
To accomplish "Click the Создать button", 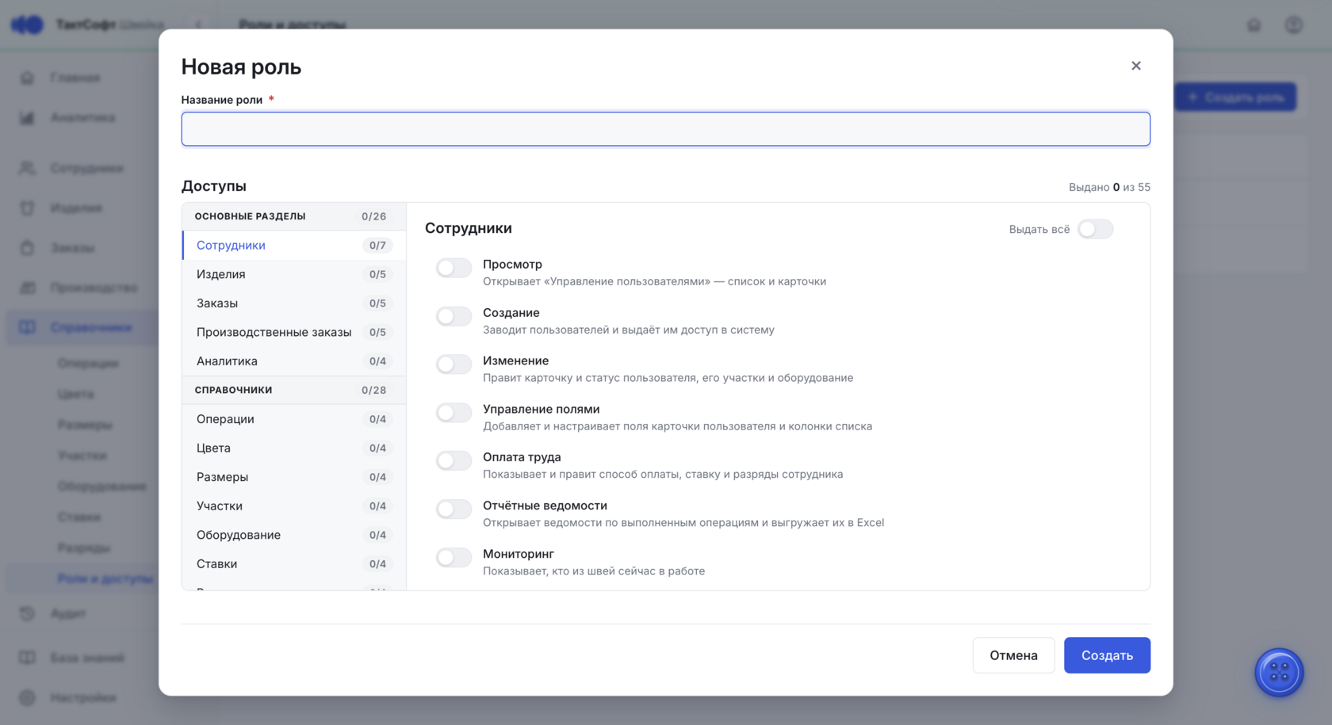I will [x=1107, y=655].
